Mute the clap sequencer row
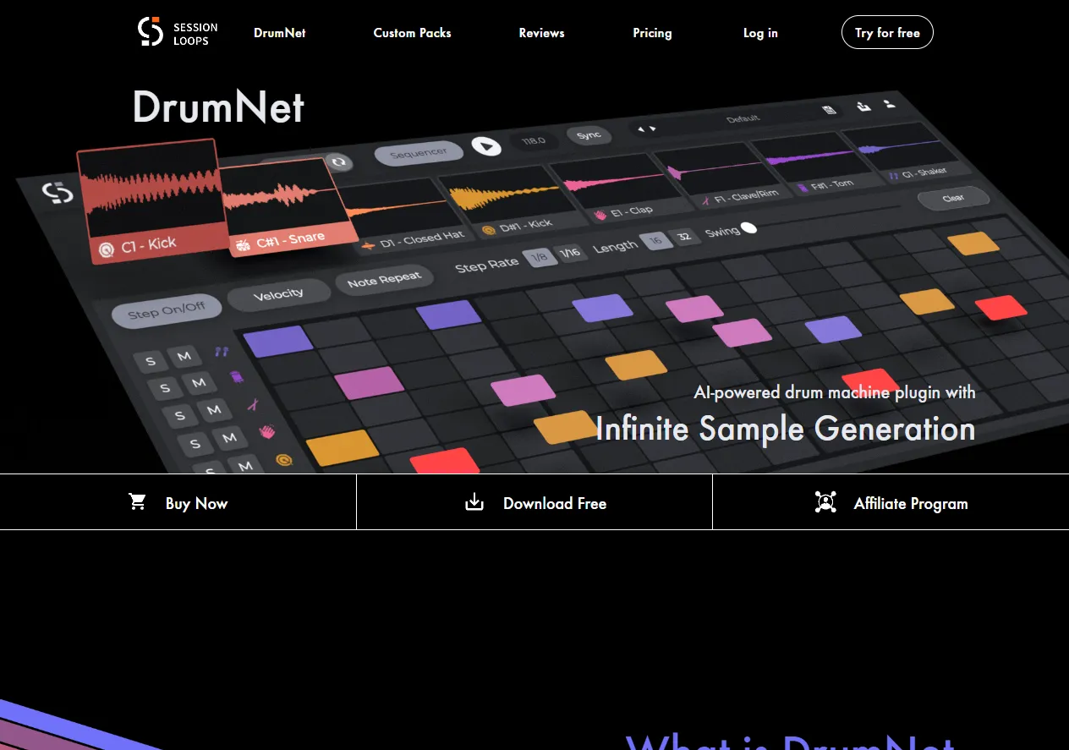The height and width of the screenshot is (750, 1069). tap(230, 438)
